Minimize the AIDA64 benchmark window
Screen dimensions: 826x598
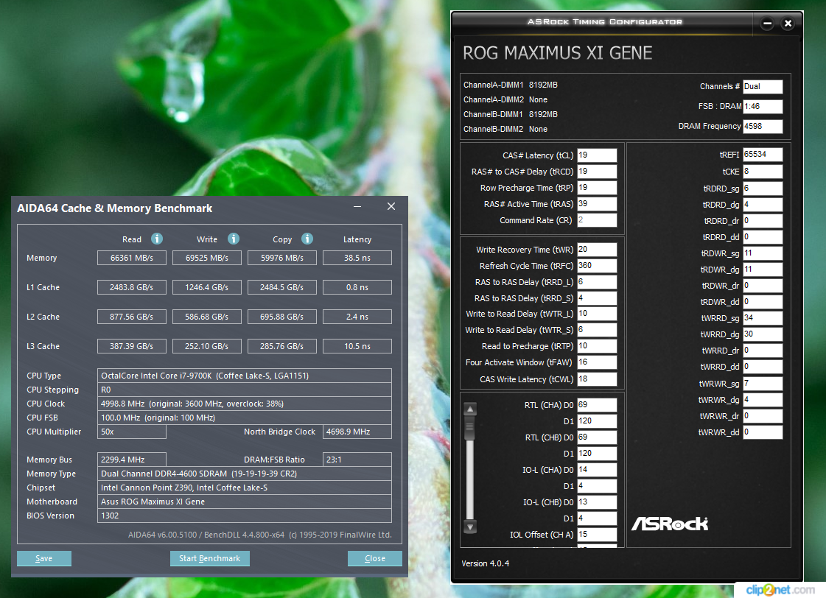(x=357, y=206)
